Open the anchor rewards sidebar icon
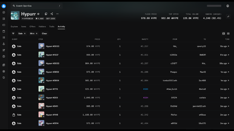The height and width of the screenshot is (131, 234). (4, 44)
